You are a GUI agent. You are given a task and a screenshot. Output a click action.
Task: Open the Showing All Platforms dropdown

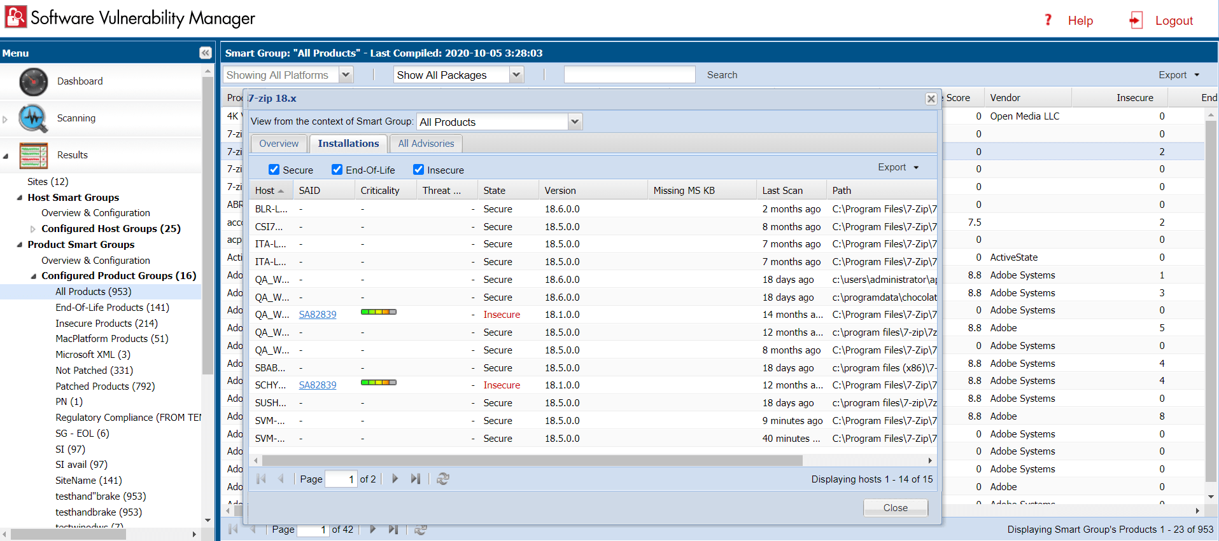pyautogui.click(x=346, y=74)
